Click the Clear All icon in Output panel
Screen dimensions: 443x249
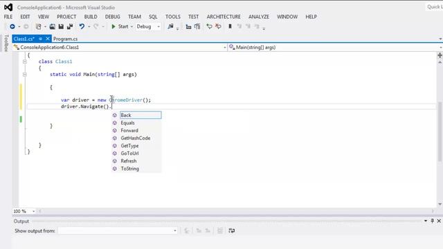[220, 230]
